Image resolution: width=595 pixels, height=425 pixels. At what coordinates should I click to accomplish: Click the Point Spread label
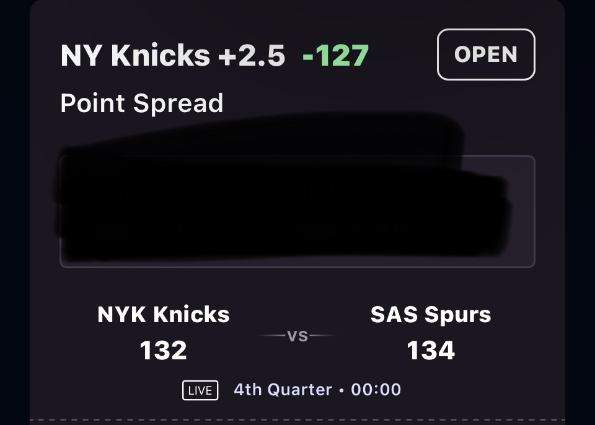[x=142, y=103]
